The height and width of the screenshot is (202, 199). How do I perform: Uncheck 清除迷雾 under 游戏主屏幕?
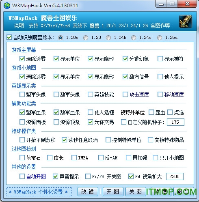coord(22,59)
